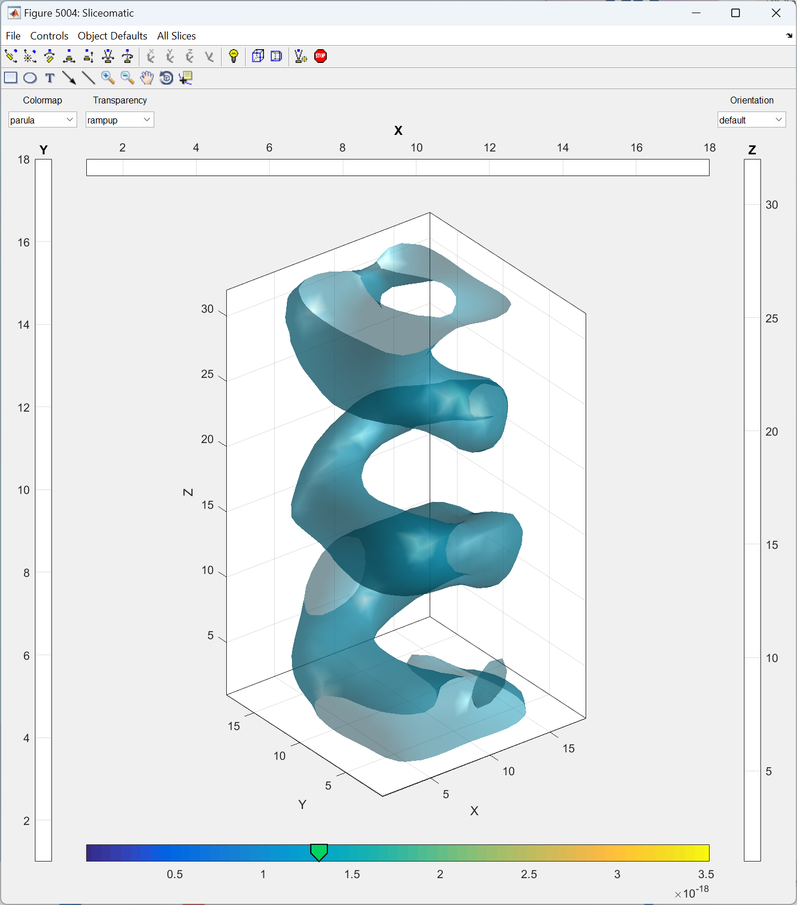
Task: Click the Insert Ellipse tool
Action: point(30,78)
